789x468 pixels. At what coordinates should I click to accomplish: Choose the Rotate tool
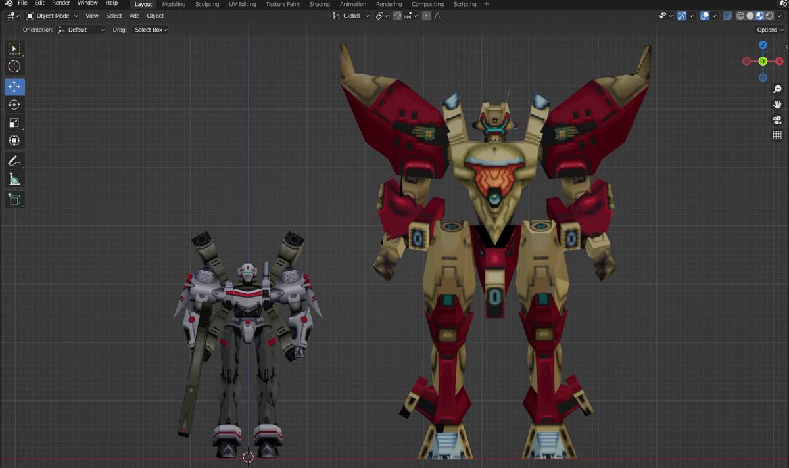click(14, 105)
